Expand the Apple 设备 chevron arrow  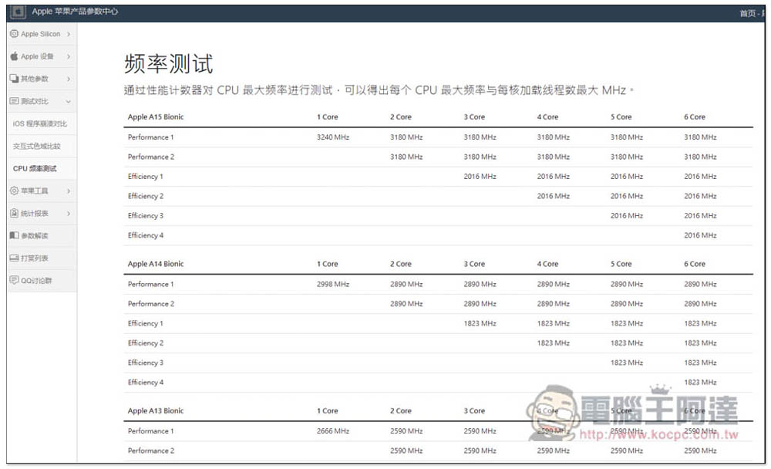tap(69, 56)
